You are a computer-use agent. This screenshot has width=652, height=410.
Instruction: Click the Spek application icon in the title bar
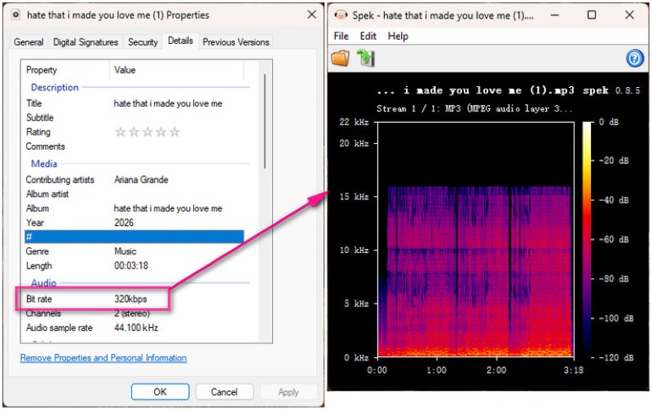tap(341, 15)
